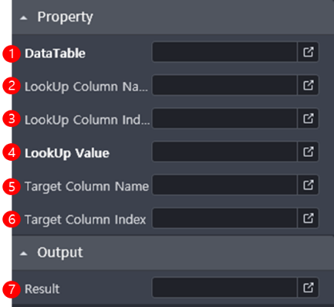
Task: Click the LookUp Column Name input box
Action: coord(224,85)
